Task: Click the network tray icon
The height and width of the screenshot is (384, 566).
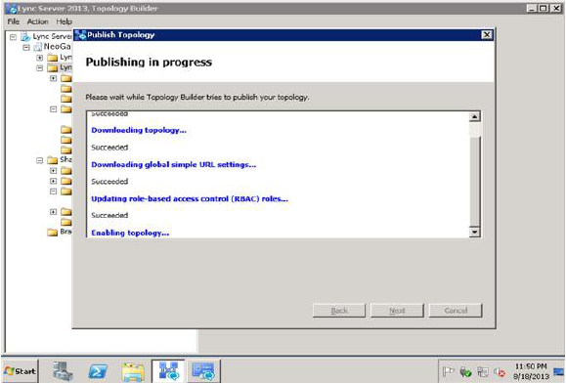Action: (x=483, y=371)
